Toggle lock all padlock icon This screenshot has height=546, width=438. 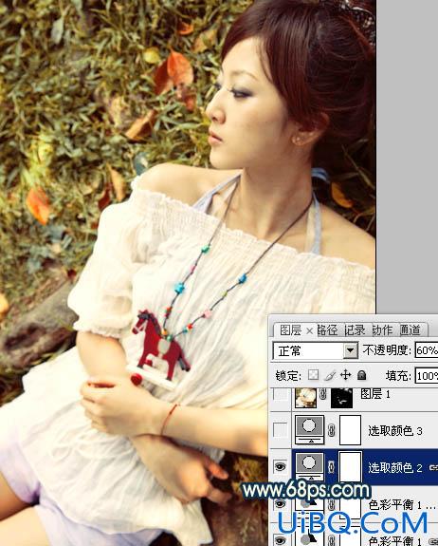click(362, 375)
